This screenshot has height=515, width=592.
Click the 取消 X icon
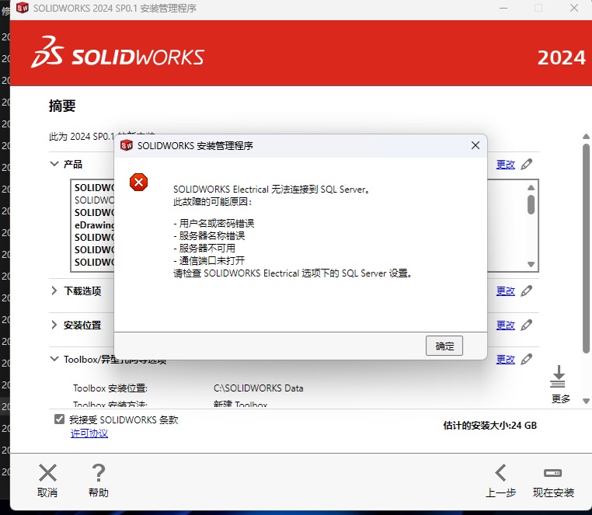click(x=47, y=473)
